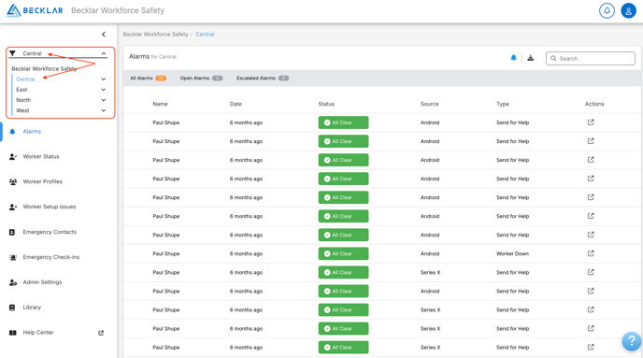
Task: Expand the West region chevron
Action: (x=104, y=110)
